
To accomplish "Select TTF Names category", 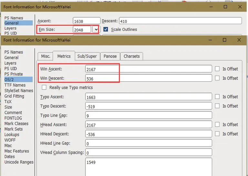I will pyautogui.click(x=15, y=85).
